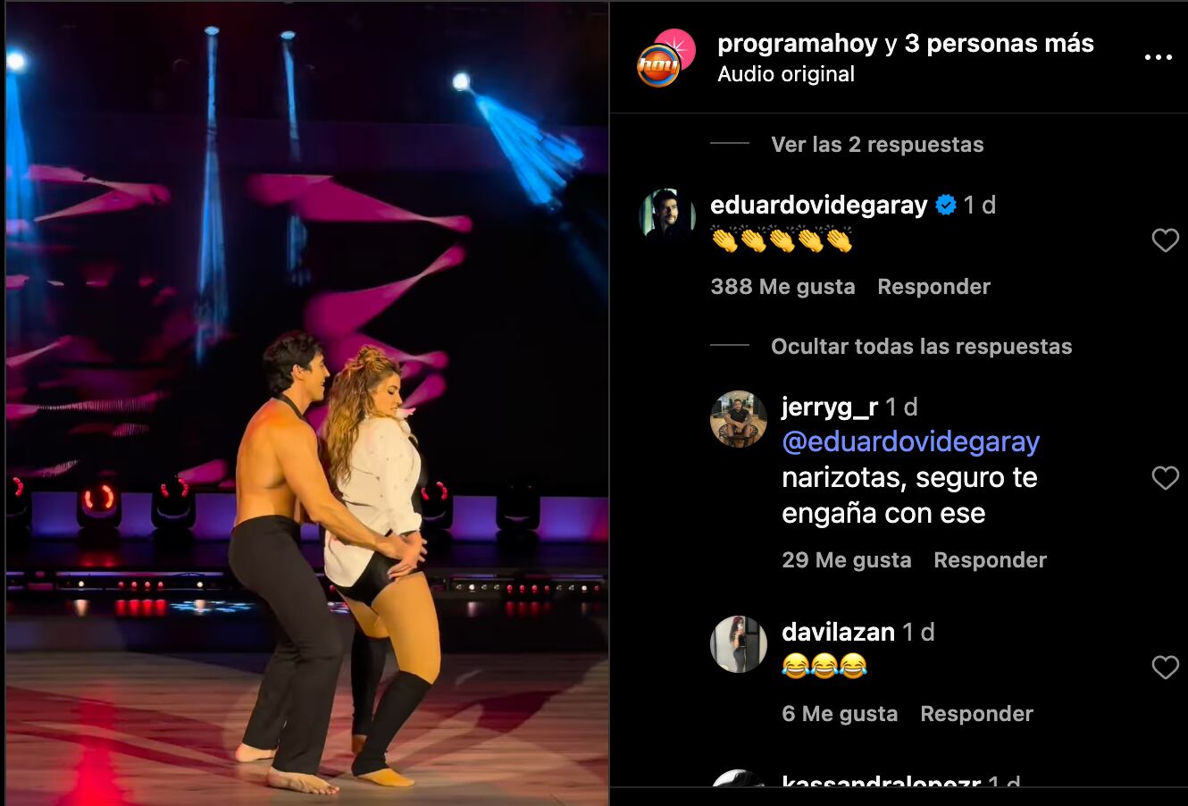1188x806 pixels.
Task: Click eduardovidegaray's verified badge
Action: tap(945, 206)
